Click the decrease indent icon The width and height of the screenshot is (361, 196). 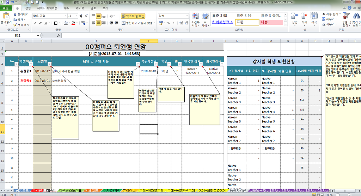[x=111, y=23]
